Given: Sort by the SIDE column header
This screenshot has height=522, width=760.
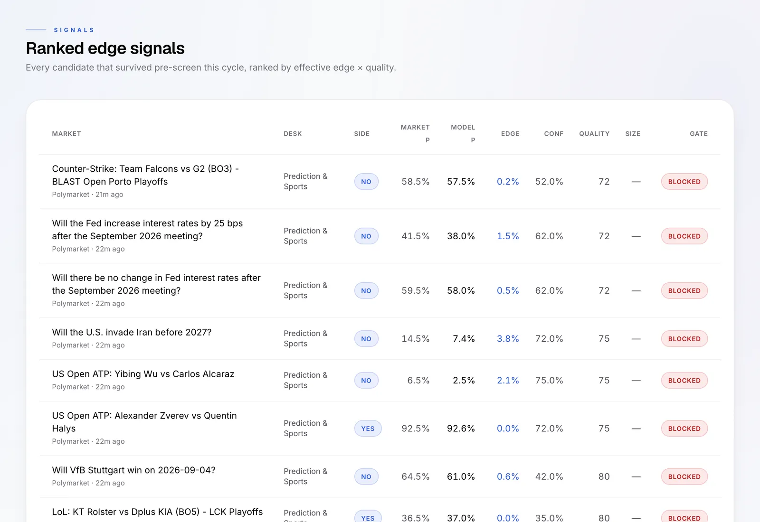Looking at the screenshot, I should [x=361, y=134].
